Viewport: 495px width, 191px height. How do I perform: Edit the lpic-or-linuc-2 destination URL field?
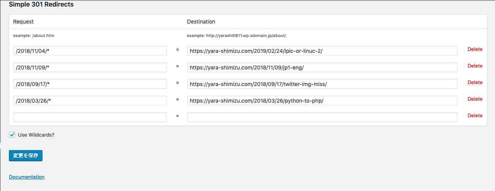click(322, 51)
